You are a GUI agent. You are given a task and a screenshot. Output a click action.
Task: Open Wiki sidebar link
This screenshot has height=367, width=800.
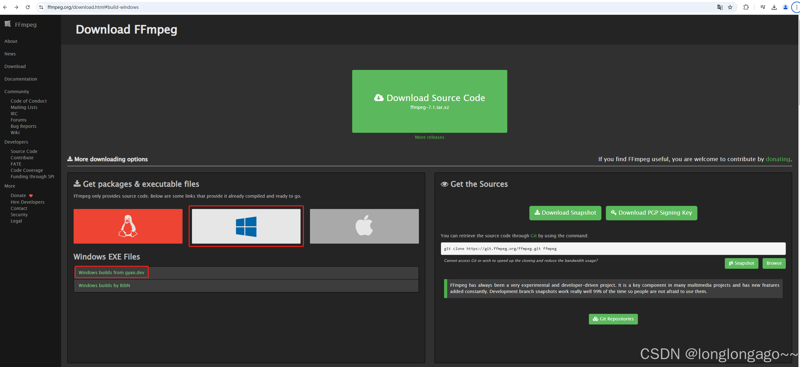[x=15, y=133]
